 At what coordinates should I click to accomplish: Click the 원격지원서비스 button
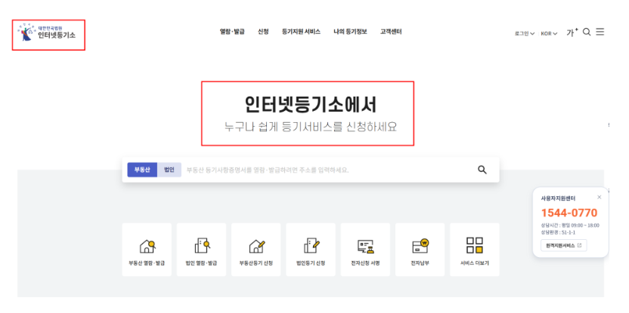564,245
